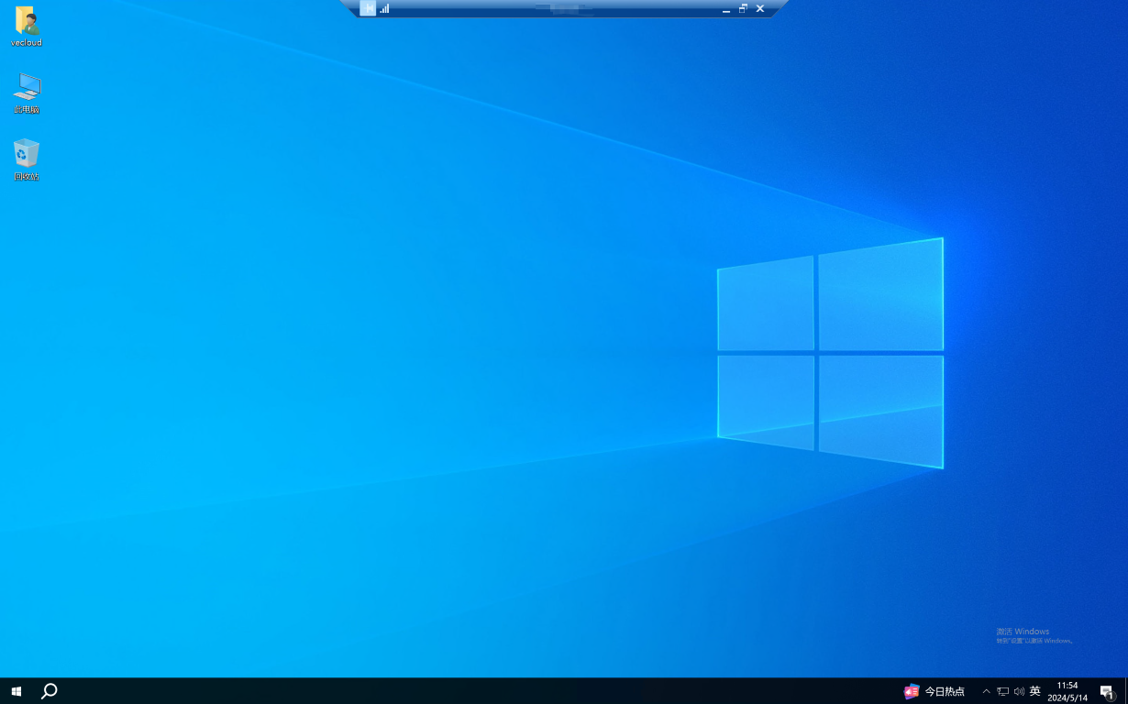Screen dimensions: 1128x704
Task: Open the Windows Start menu
Action: (17, 691)
